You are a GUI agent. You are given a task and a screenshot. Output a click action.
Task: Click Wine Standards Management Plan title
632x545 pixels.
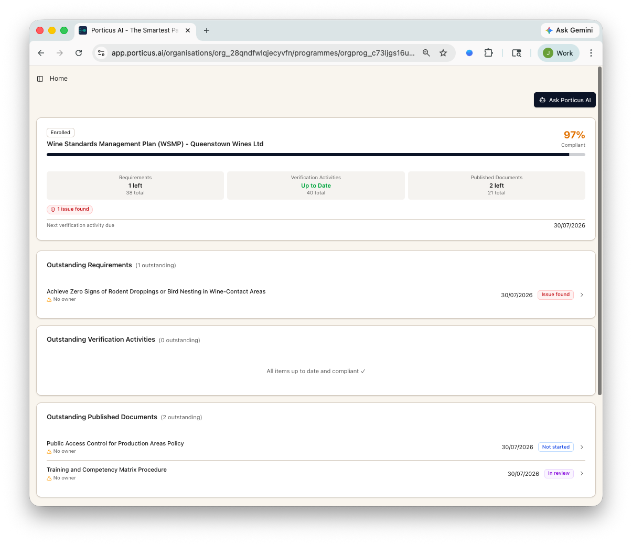155,144
